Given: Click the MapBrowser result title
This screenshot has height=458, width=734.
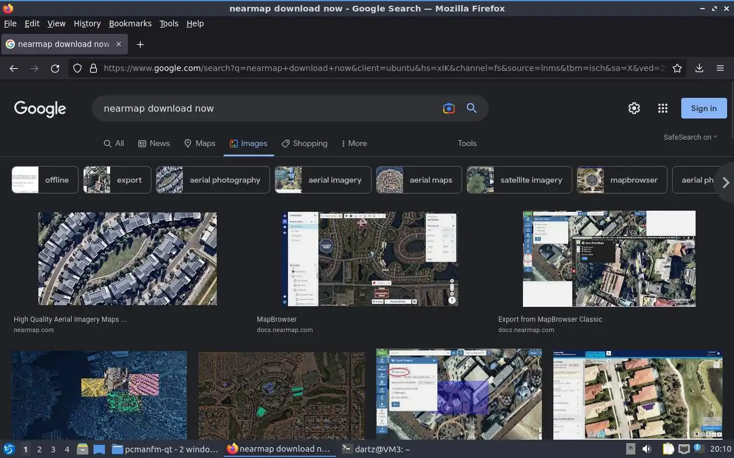Looking at the screenshot, I should 277,319.
